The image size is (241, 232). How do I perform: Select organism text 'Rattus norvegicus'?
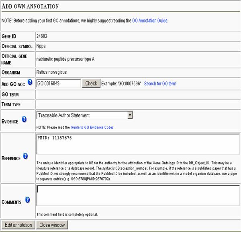click(51, 72)
